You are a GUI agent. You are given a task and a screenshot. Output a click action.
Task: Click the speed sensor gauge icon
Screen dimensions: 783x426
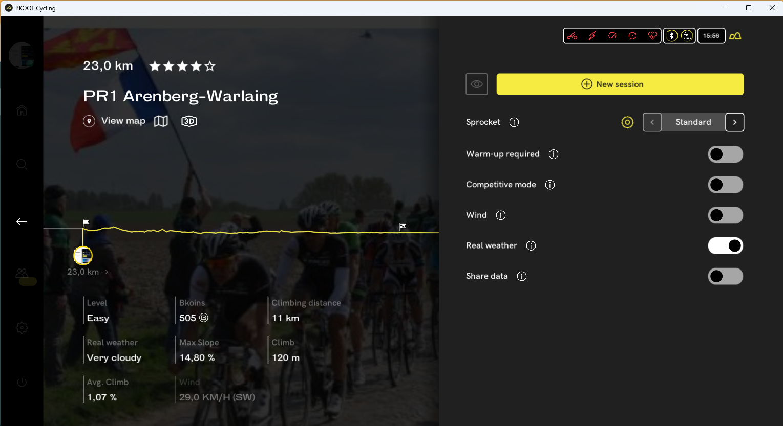pos(612,36)
